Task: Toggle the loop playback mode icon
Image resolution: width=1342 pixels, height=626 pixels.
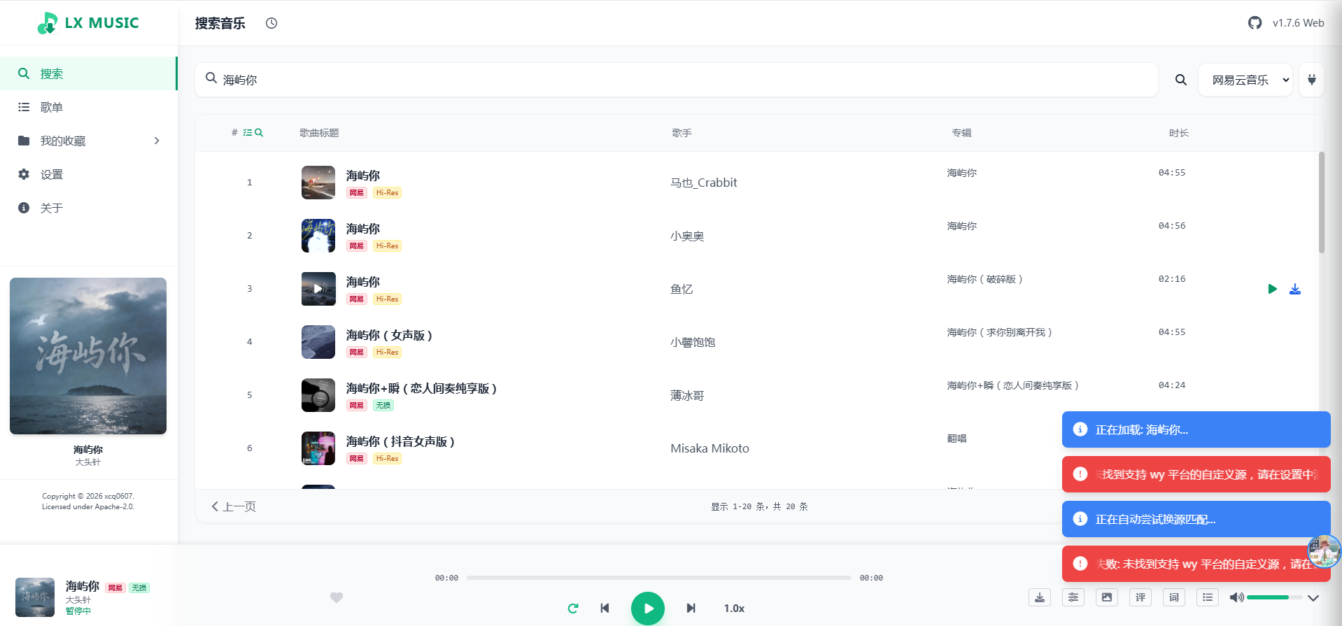Action: (573, 609)
